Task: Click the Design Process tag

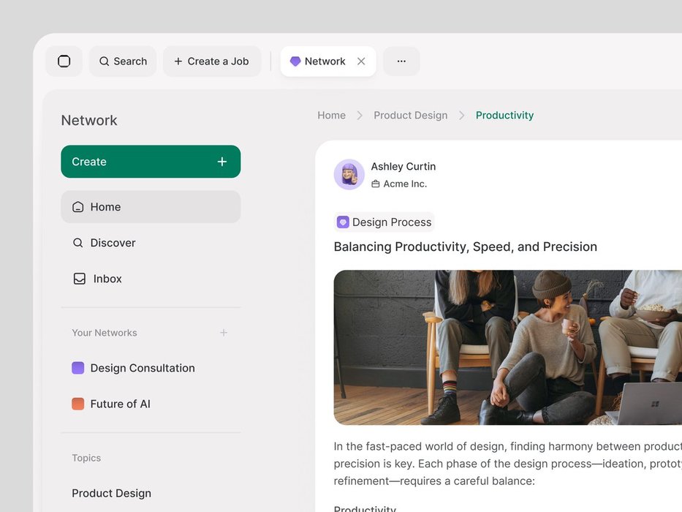Action: point(384,222)
